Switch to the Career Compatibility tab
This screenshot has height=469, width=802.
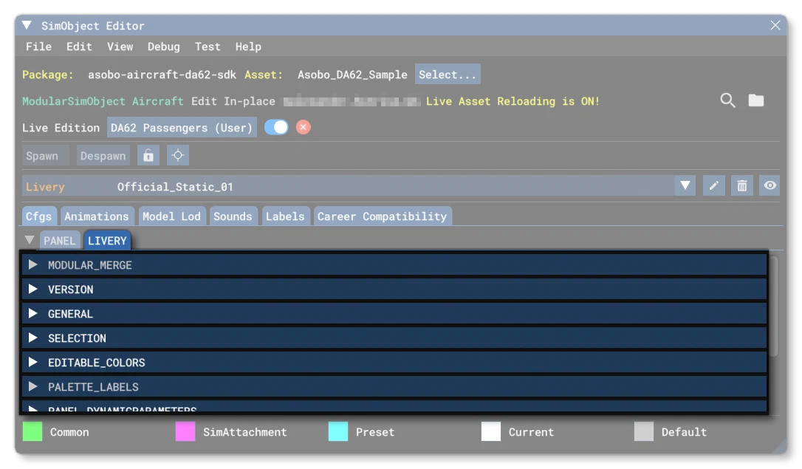click(382, 216)
